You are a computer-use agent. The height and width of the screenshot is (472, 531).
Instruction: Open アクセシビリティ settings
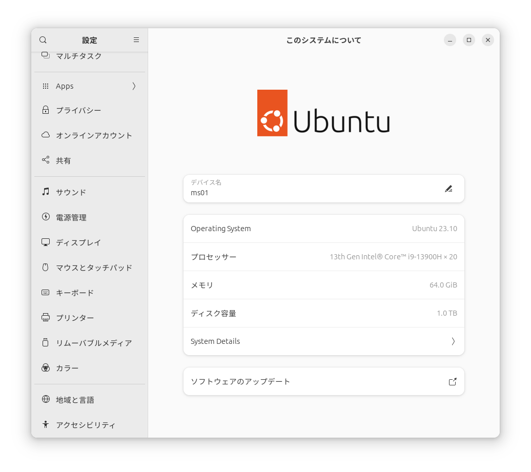(x=90, y=425)
